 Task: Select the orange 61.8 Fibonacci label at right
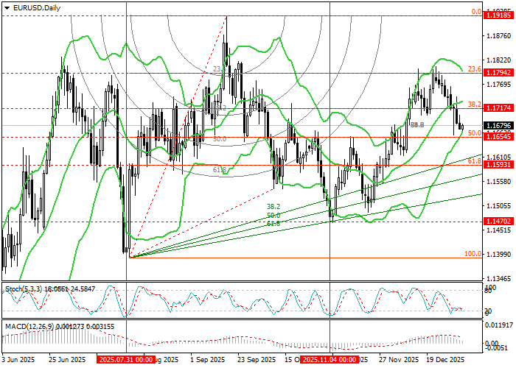click(x=475, y=161)
